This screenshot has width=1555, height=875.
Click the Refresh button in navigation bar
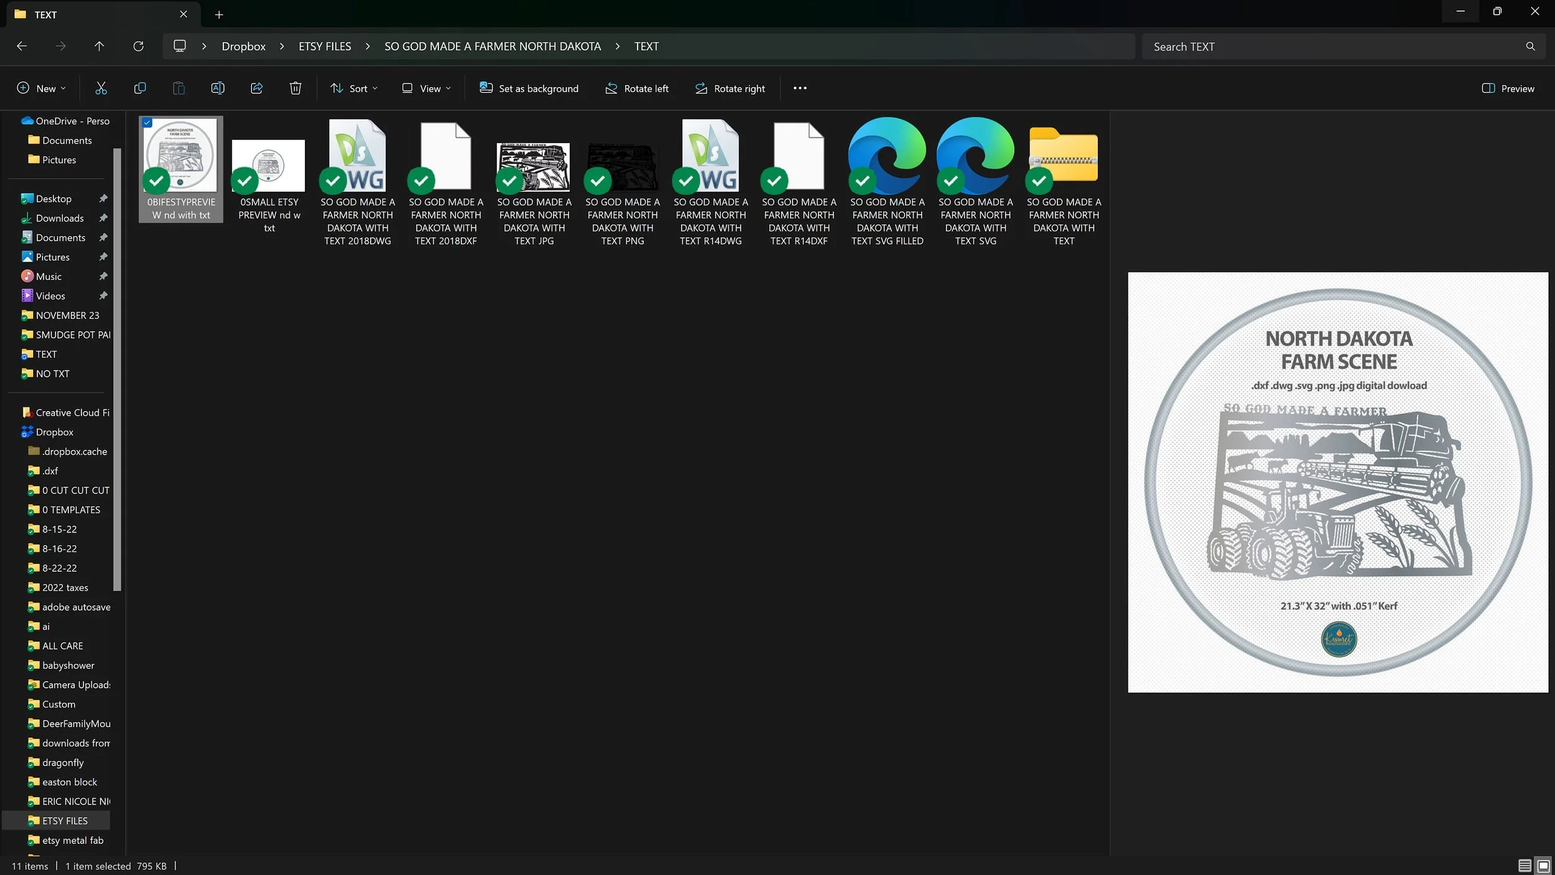(138, 46)
